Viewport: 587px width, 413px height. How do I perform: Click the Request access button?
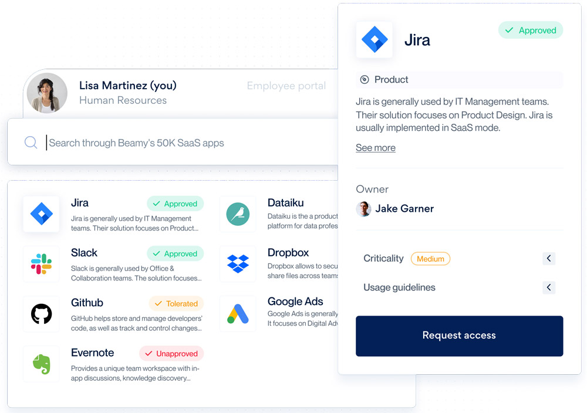[460, 336]
